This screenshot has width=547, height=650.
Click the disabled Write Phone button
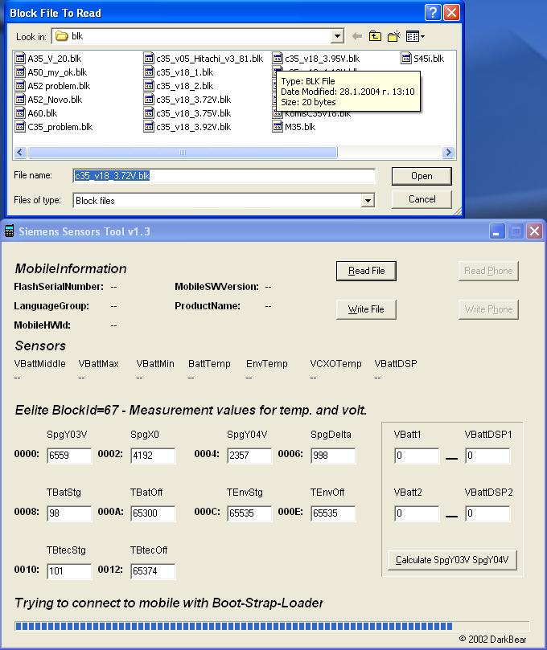[x=488, y=309]
